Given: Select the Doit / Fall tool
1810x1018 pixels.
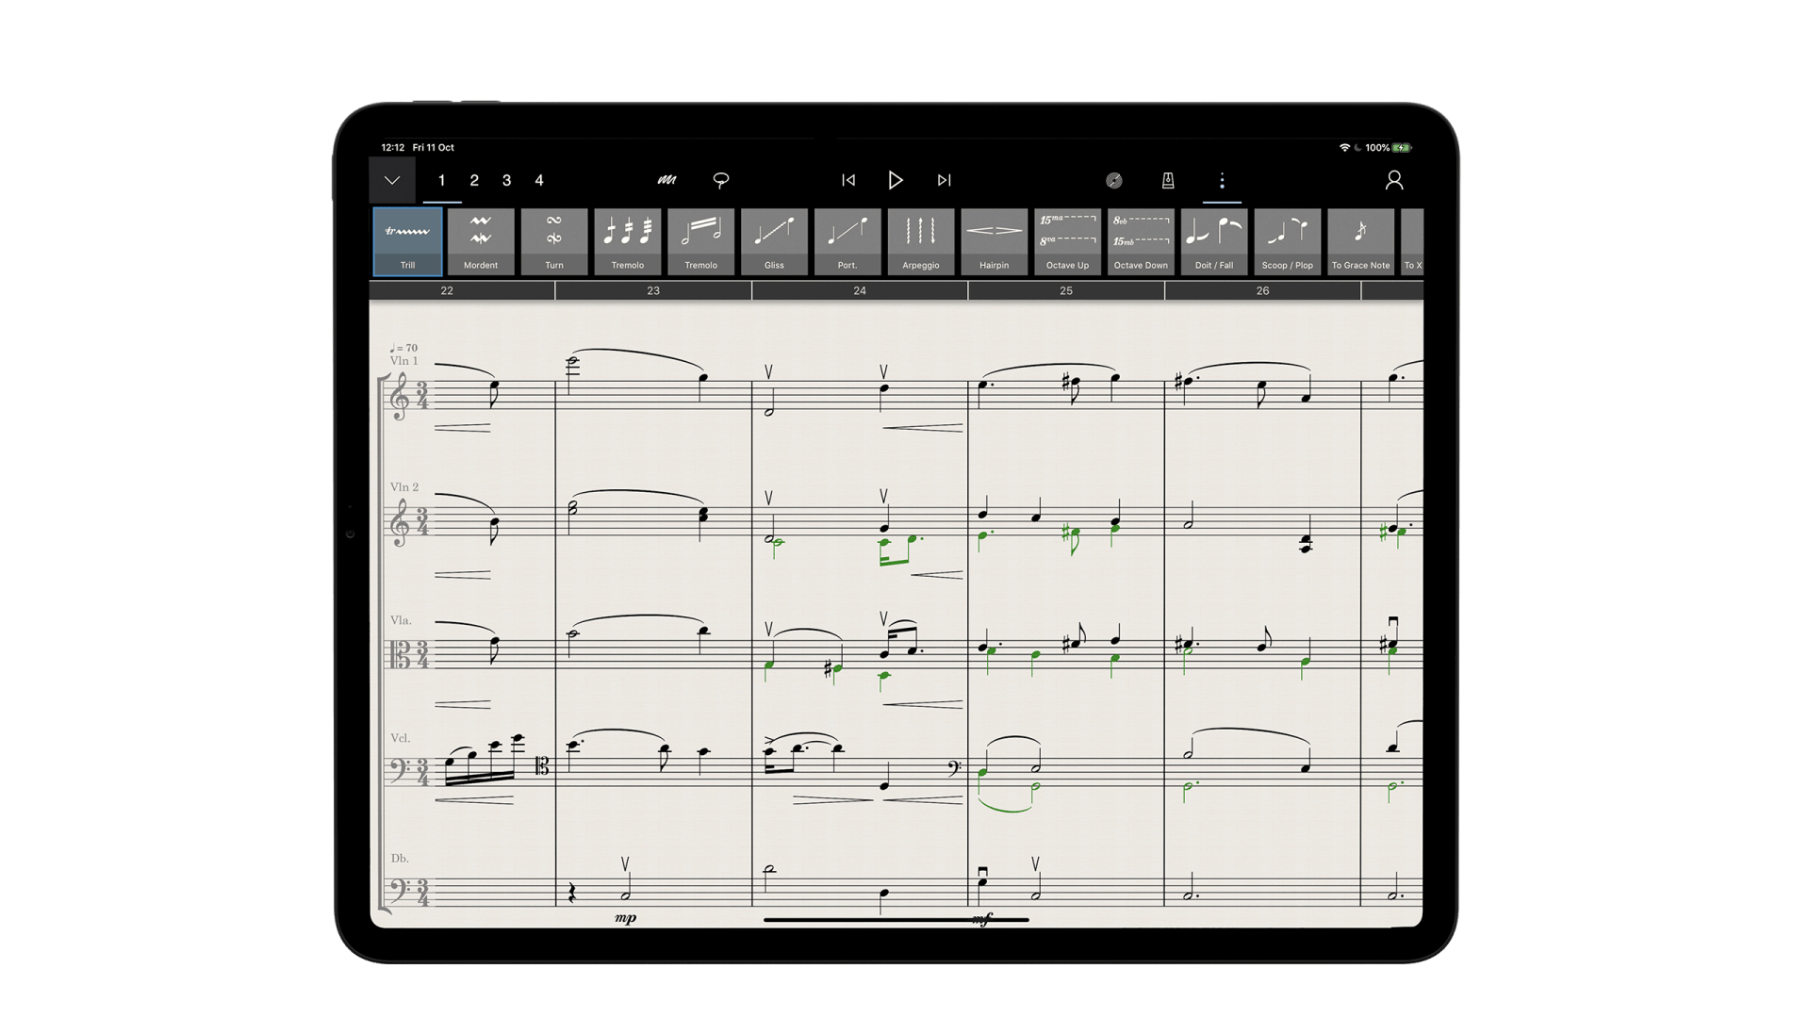Looking at the screenshot, I should coord(1214,241).
